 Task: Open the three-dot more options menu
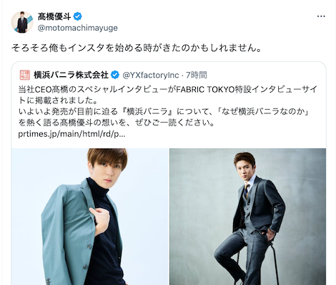click(x=321, y=16)
